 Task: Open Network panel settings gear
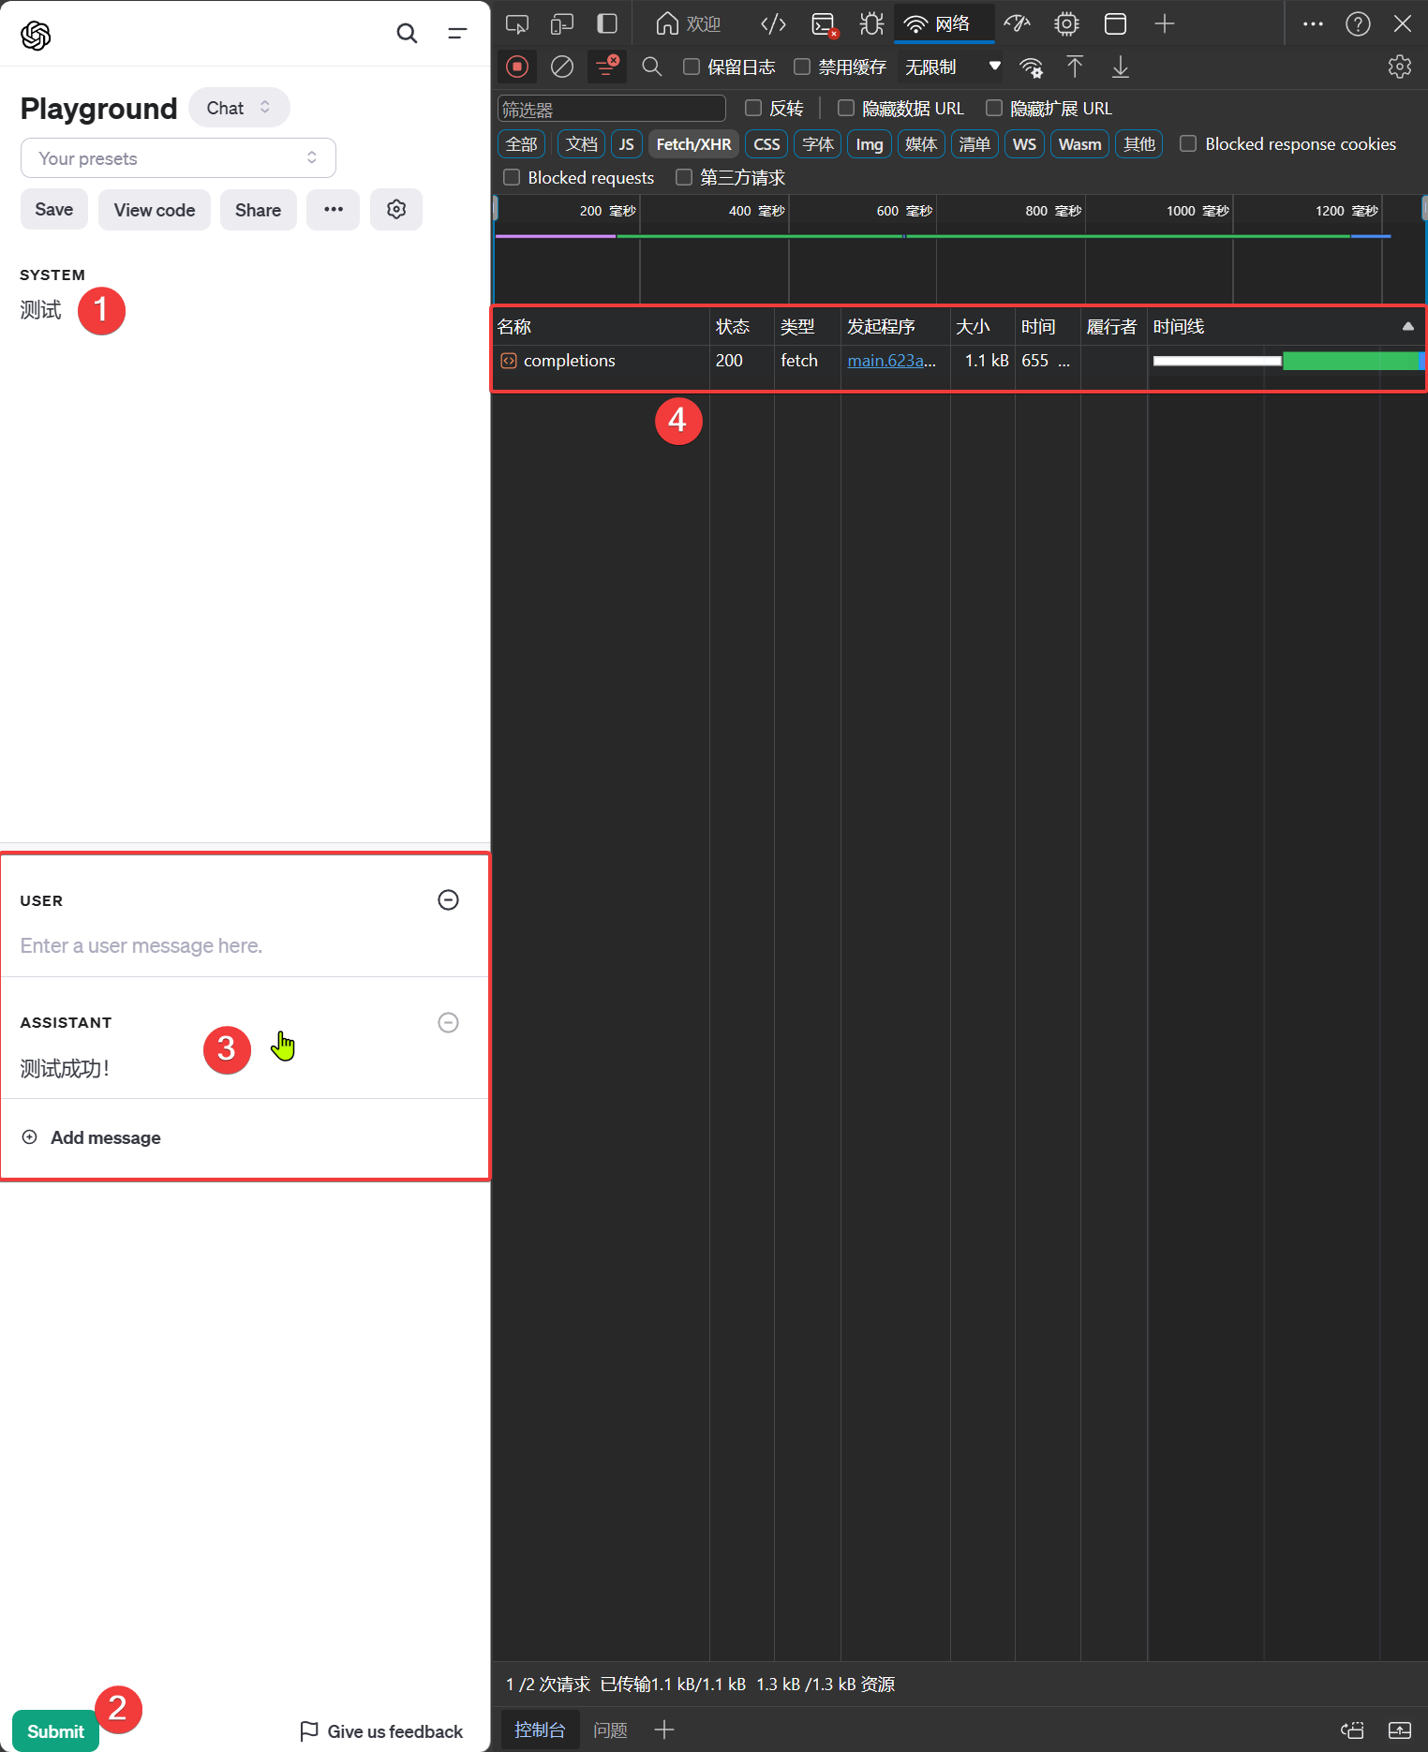pyautogui.click(x=1400, y=67)
